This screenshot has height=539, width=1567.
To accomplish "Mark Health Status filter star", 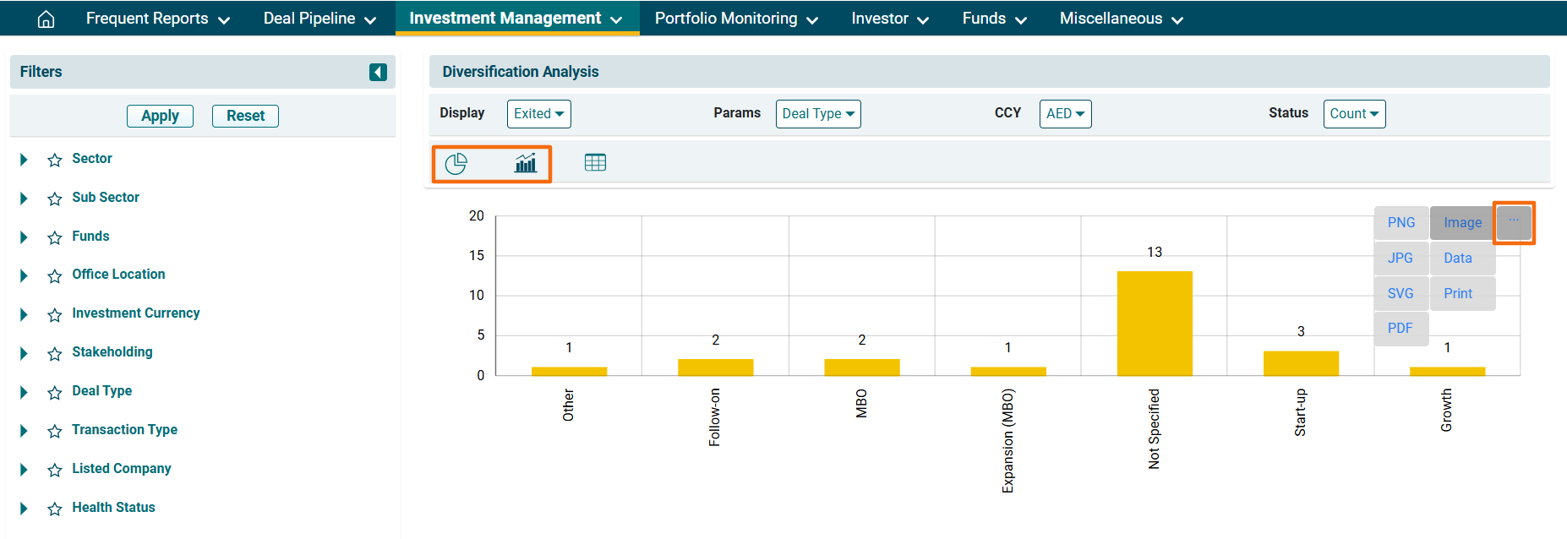I will (x=55, y=509).
